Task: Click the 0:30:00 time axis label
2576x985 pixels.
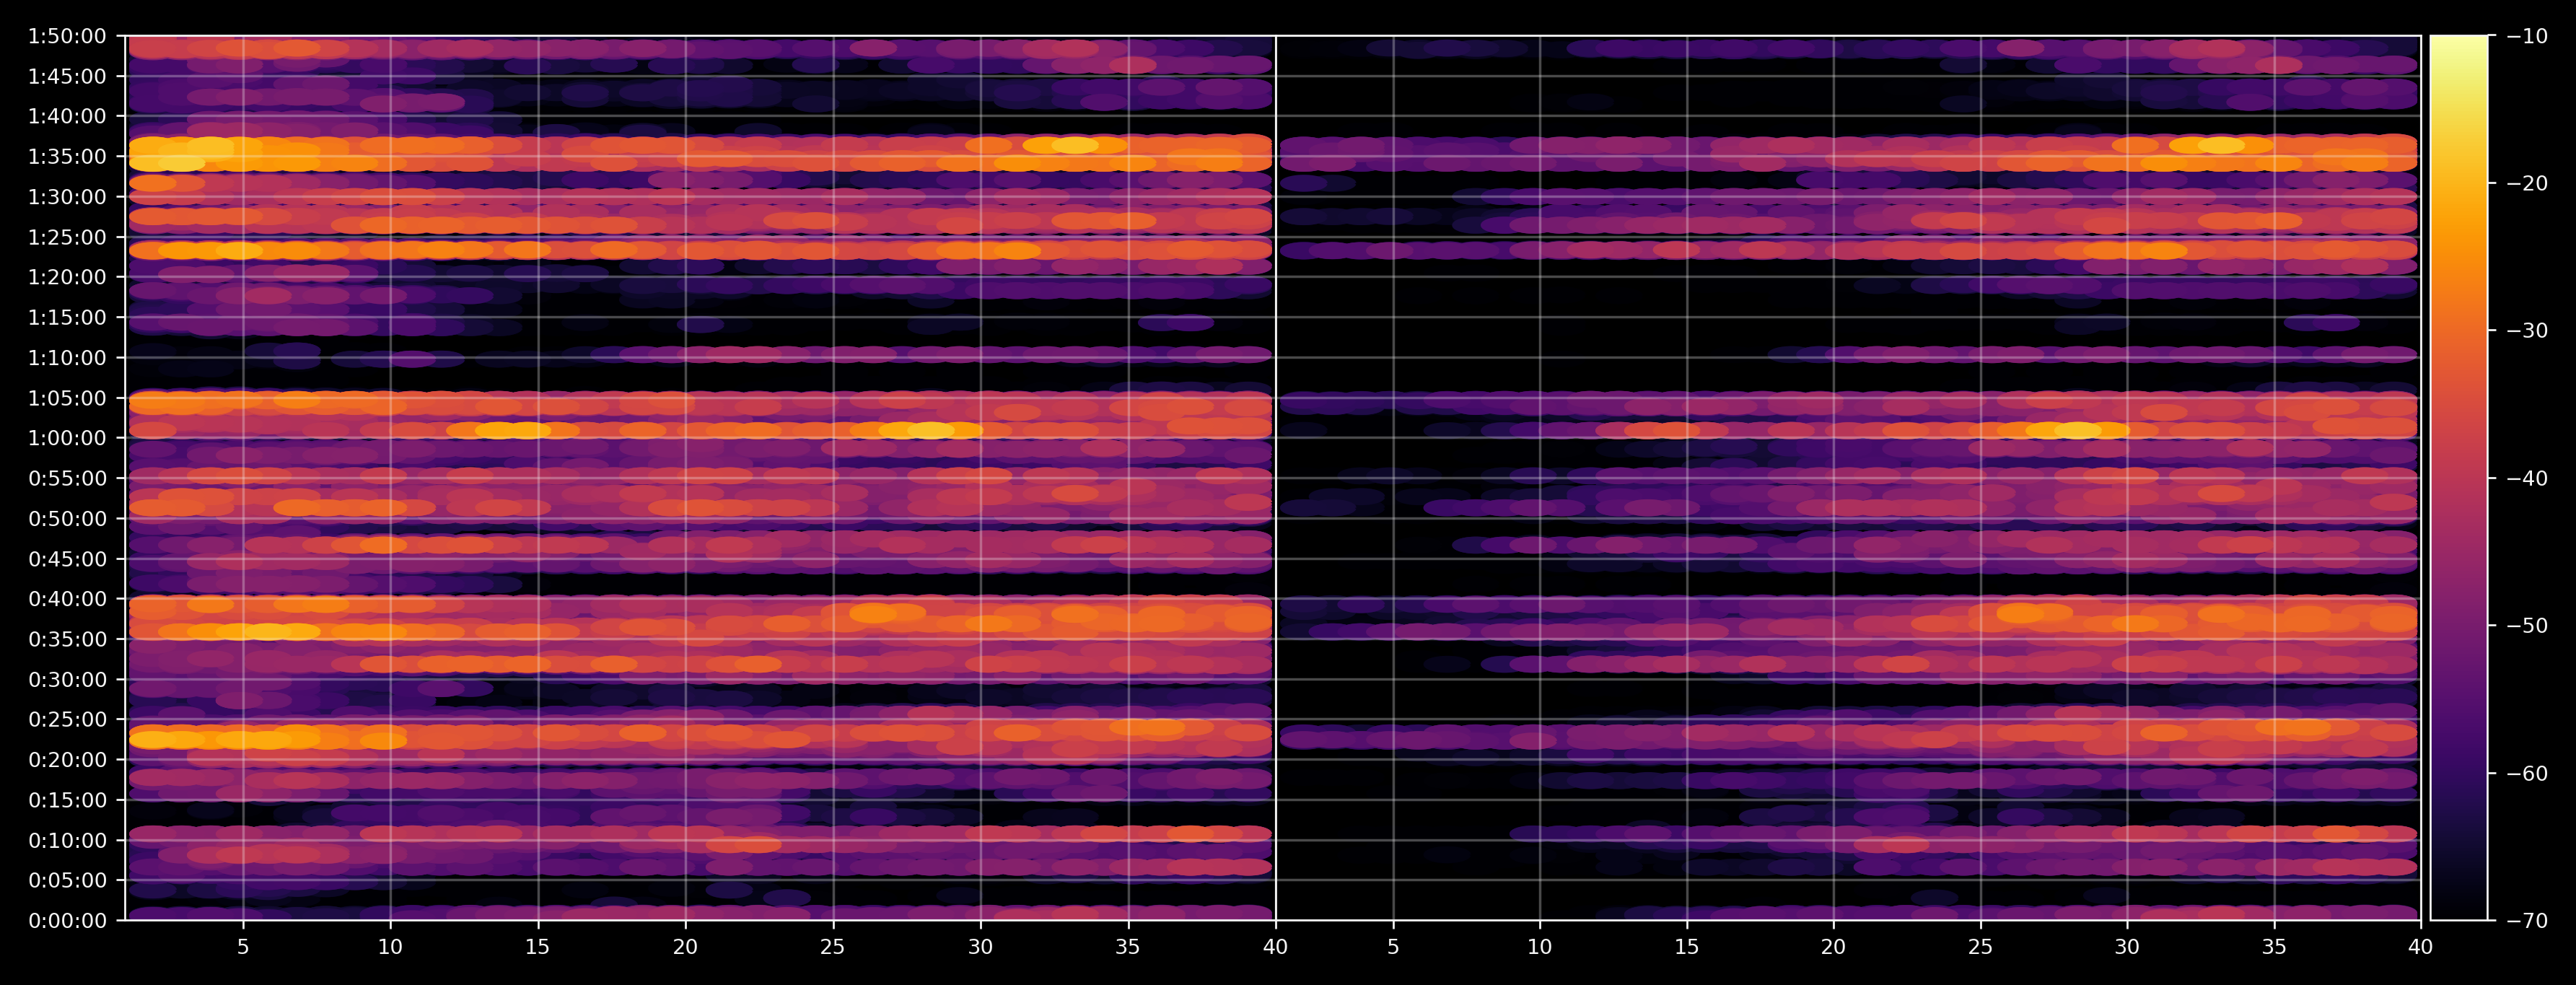Action: (67, 680)
